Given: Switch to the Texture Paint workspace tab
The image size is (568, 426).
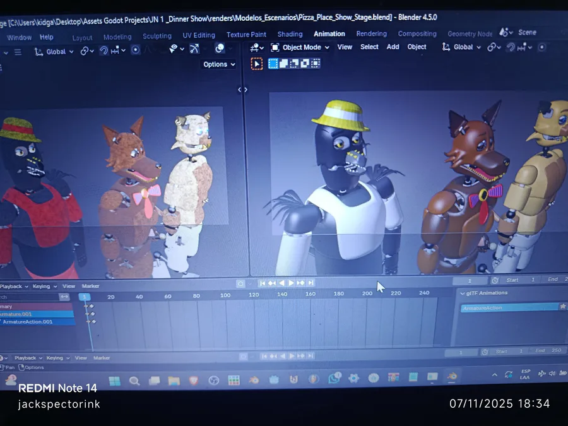Looking at the screenshot, I should click(x=246, y=35).
